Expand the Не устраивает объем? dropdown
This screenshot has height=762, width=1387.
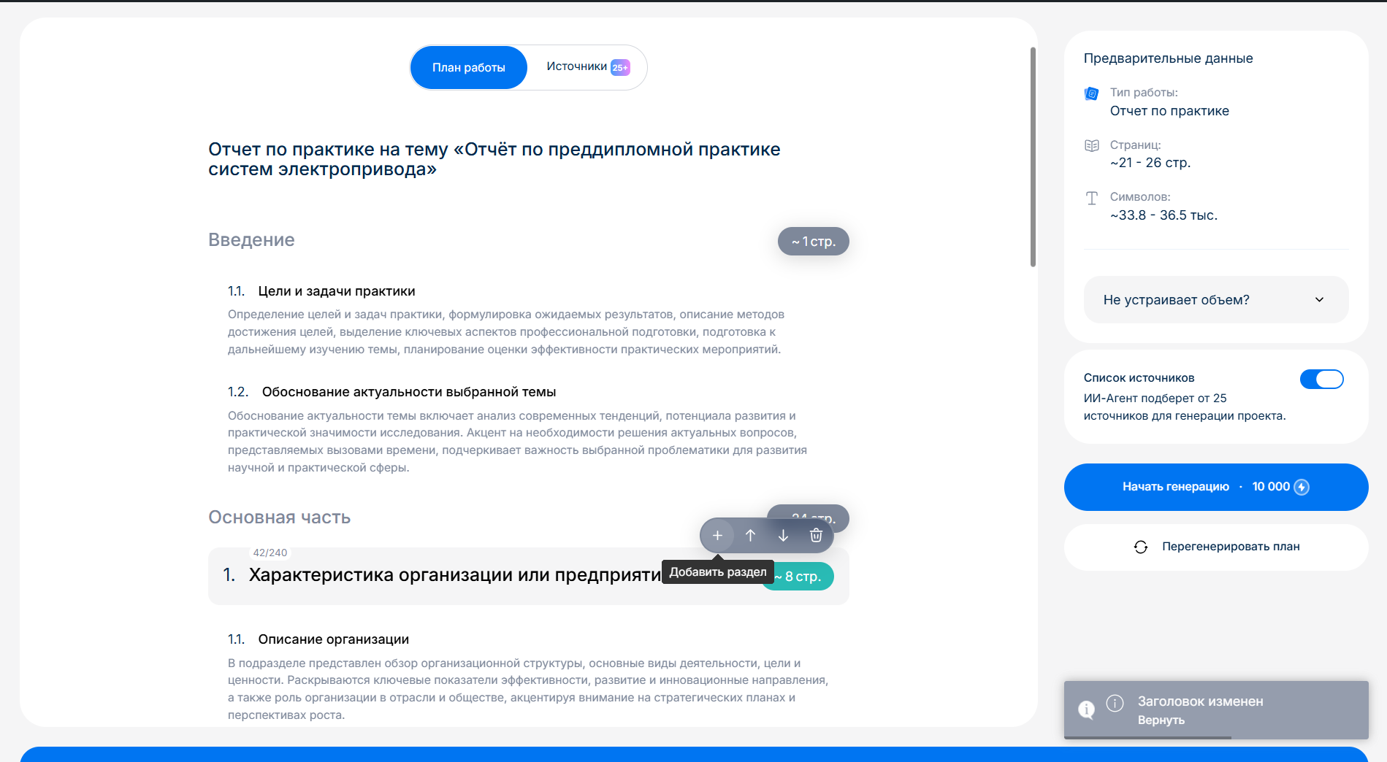tap(1215, 300)
